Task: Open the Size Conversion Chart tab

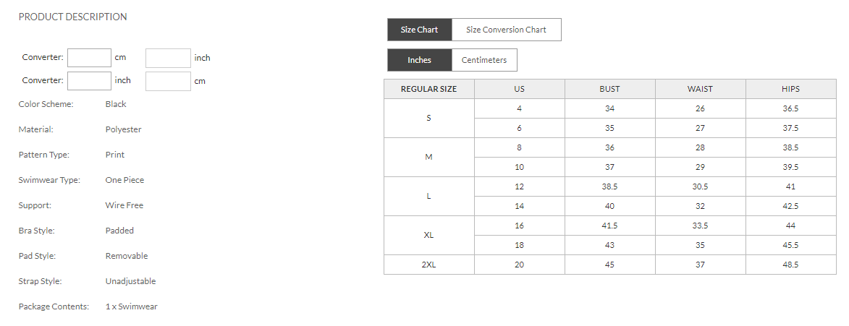Action: (x=506, y=30)
